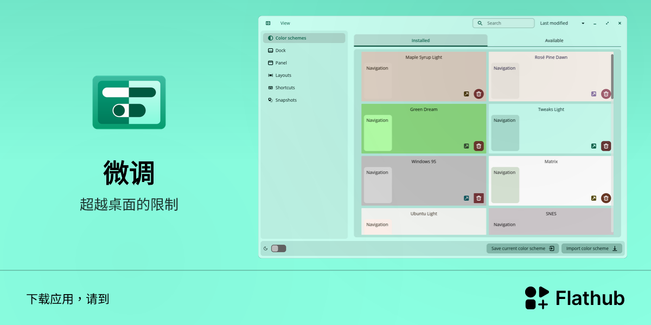The image size is (651, 325).
Task: Toggle the dark mode switch
Action: pos(278,249)
